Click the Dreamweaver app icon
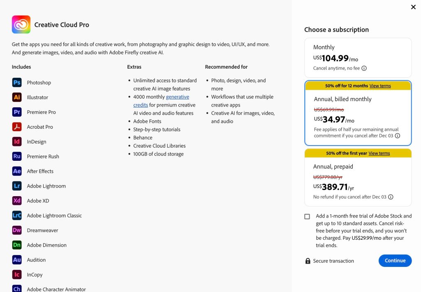 pyautogui.click(x=17, y=231)
